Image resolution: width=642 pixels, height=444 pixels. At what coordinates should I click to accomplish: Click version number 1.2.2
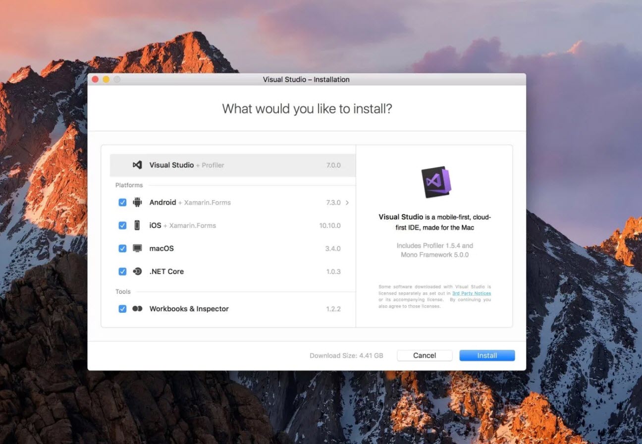click(333, 309)
